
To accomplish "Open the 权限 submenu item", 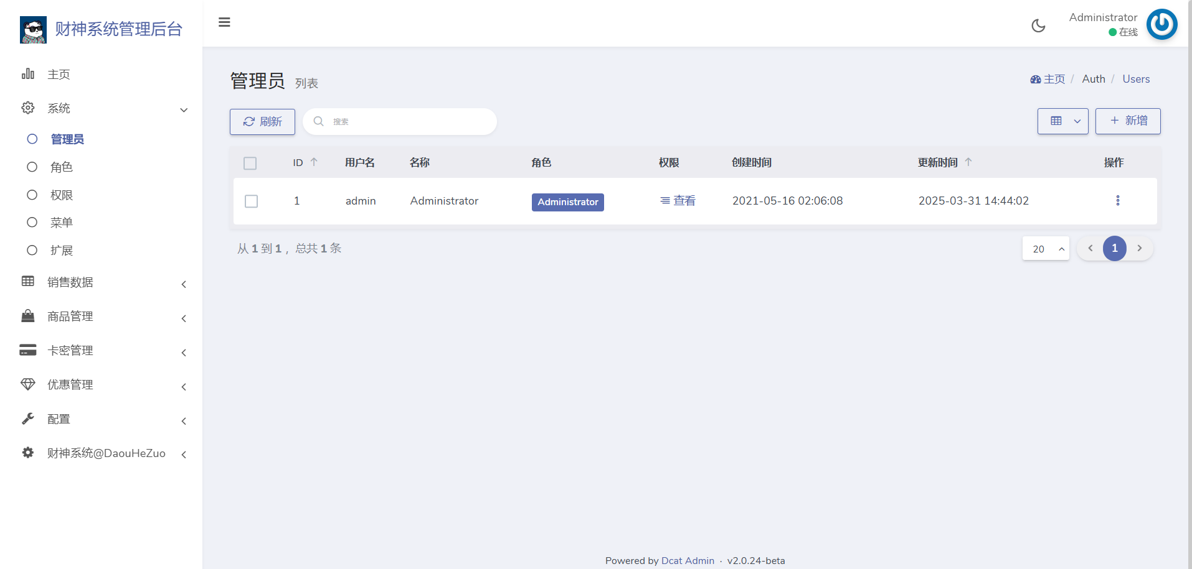I will (x=62, y=195).
